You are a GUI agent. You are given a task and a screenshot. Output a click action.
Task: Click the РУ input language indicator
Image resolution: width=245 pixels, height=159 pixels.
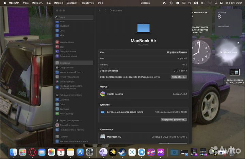point(196,3)
